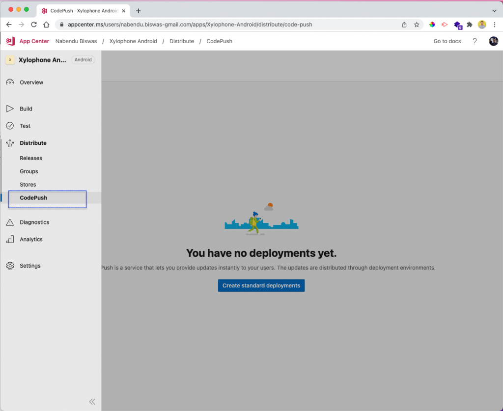Image resolution: width=503 pixels, height=411 pixels.
Task: Click Create standard deployments button
Action: 261,285
